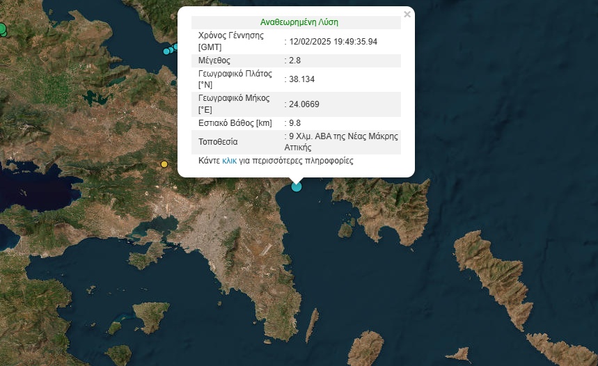This screenshot has width=598, height=366.
Task: Click the origin time 12/02/2025 19:49:35.94
Action: pos(333,42)
